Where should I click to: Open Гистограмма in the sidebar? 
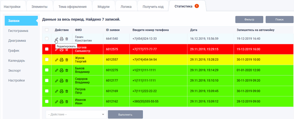pos(18,31)
